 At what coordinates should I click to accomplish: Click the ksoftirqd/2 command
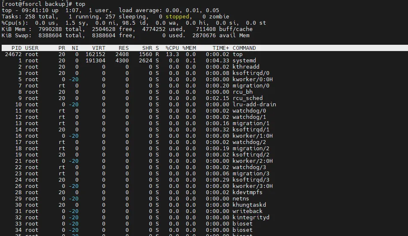tap(251, 154)
